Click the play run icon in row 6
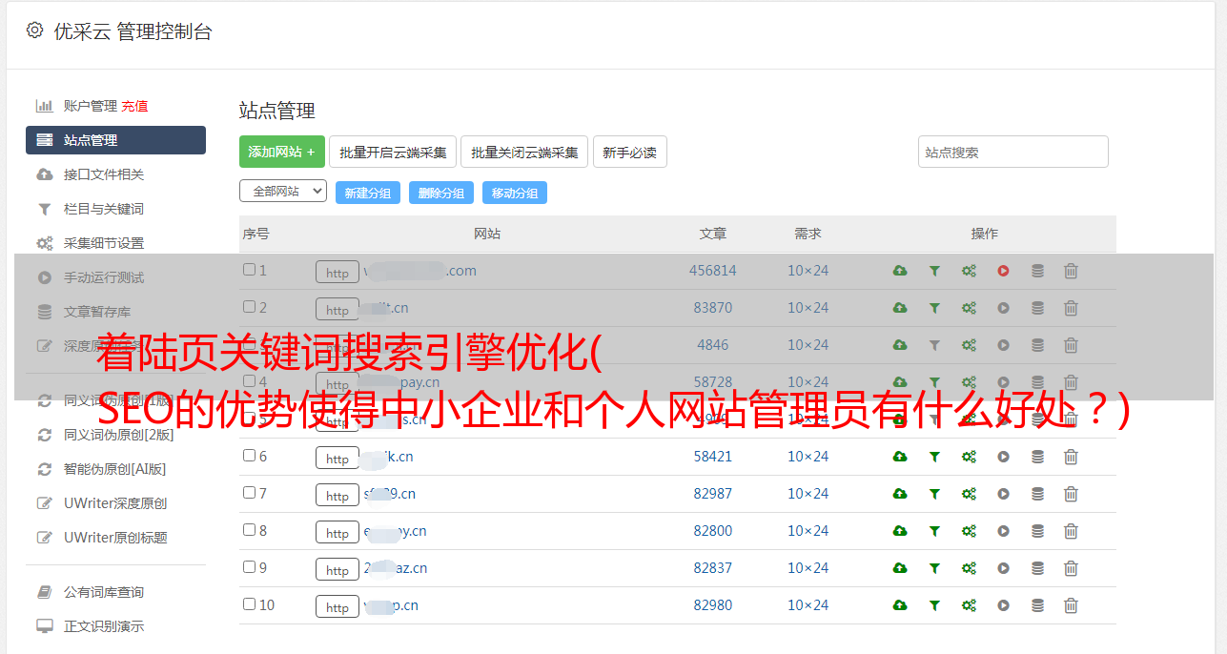Image resolution: width=1227 pixels, height=654 pixels. 1003,457
